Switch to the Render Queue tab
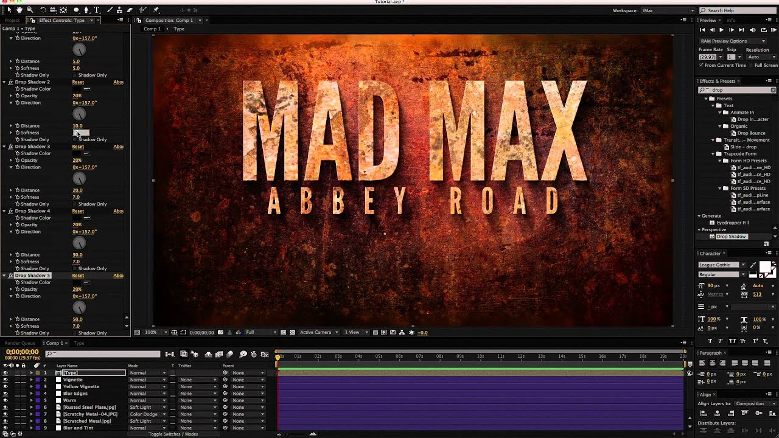Viewport: 779px width, 438px height. [20, 343]
